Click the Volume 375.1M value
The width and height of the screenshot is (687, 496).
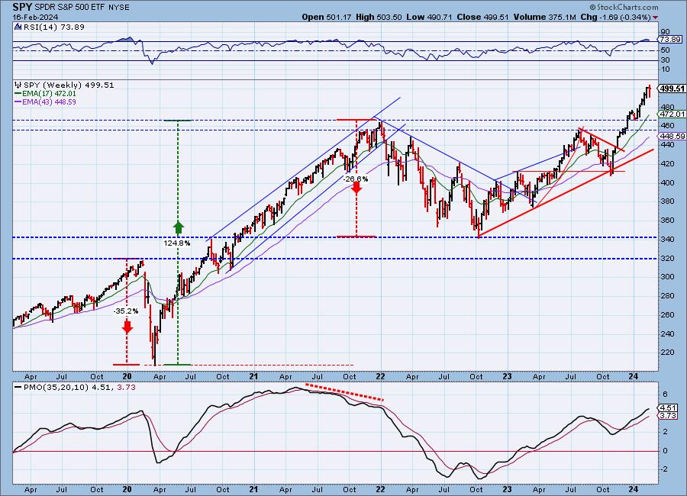(x=544, y=17)
